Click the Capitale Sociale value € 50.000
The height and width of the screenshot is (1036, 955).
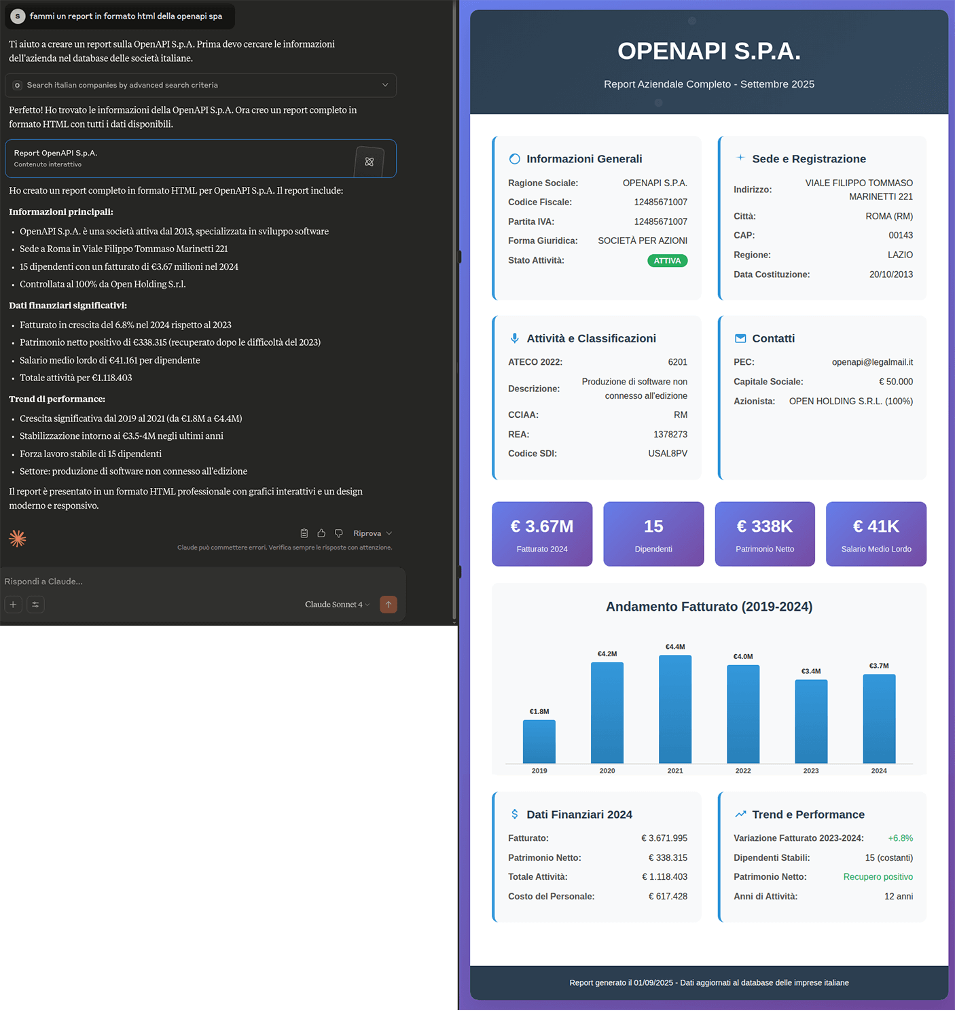tap(895, 382)
